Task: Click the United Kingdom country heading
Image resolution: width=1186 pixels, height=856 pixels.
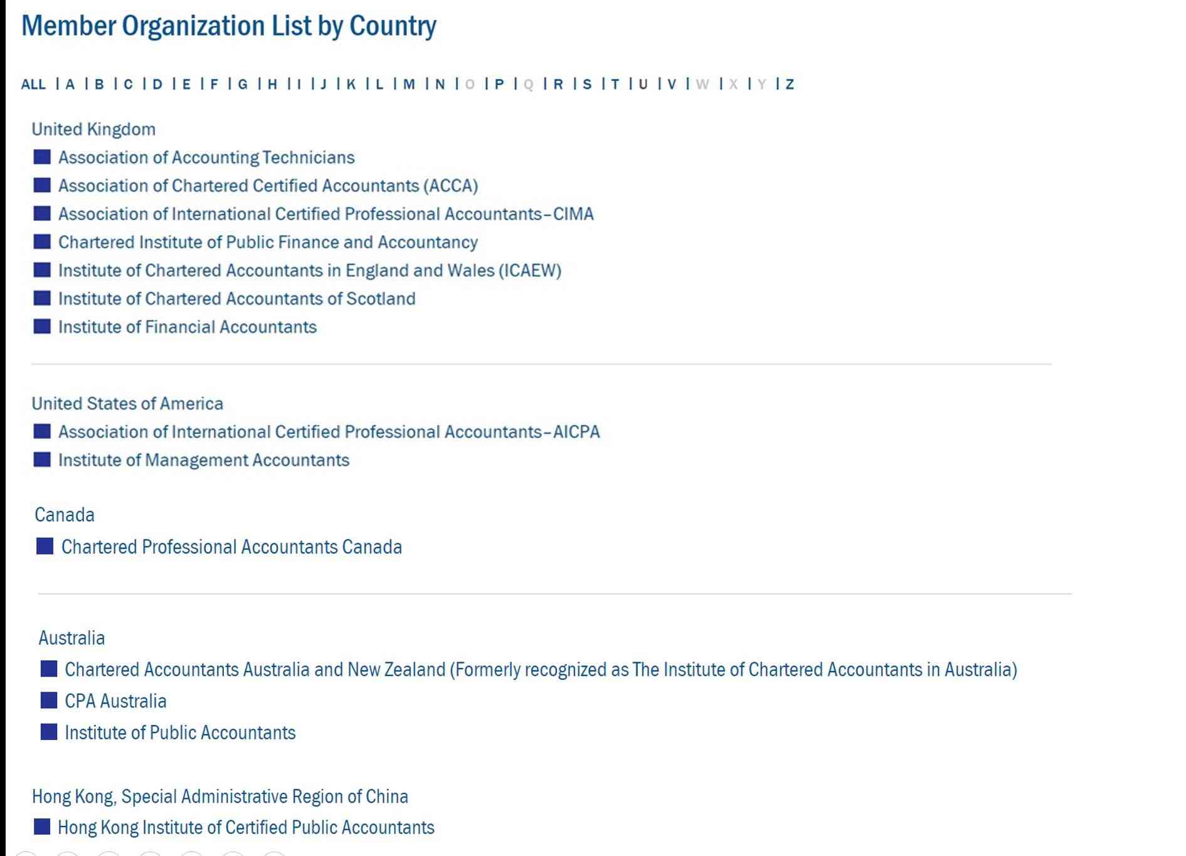Action: [x=93, y=129]
